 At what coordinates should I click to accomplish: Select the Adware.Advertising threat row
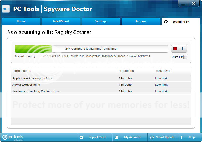(x=26, y=85)
